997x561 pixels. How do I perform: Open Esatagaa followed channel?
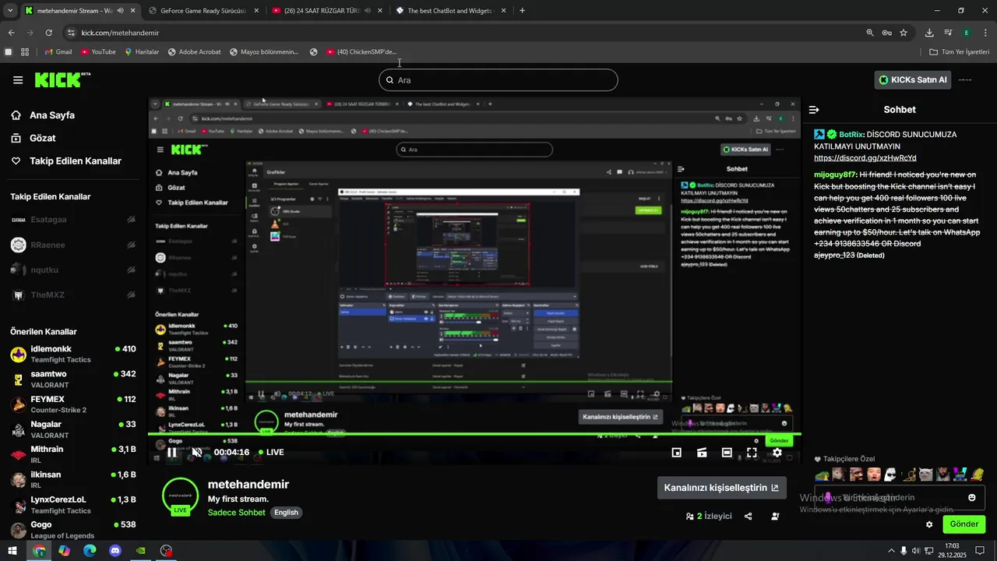[x=73, y=220]
